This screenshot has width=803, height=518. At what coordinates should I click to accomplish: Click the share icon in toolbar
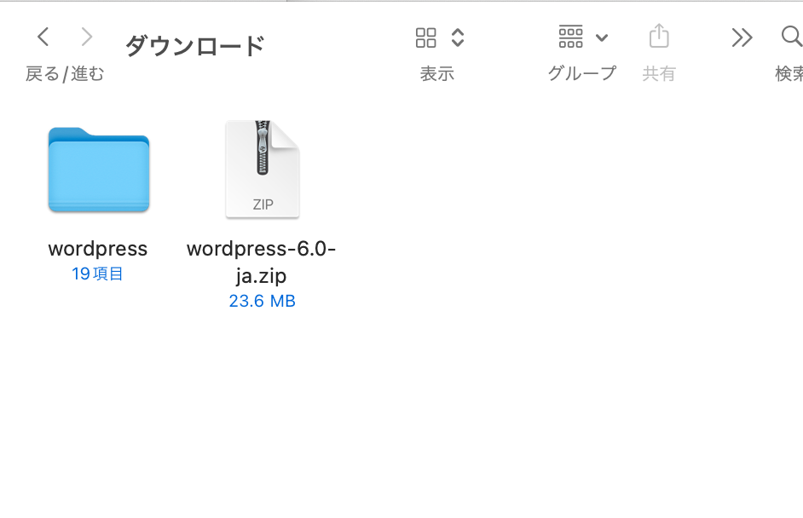(659, 37)
